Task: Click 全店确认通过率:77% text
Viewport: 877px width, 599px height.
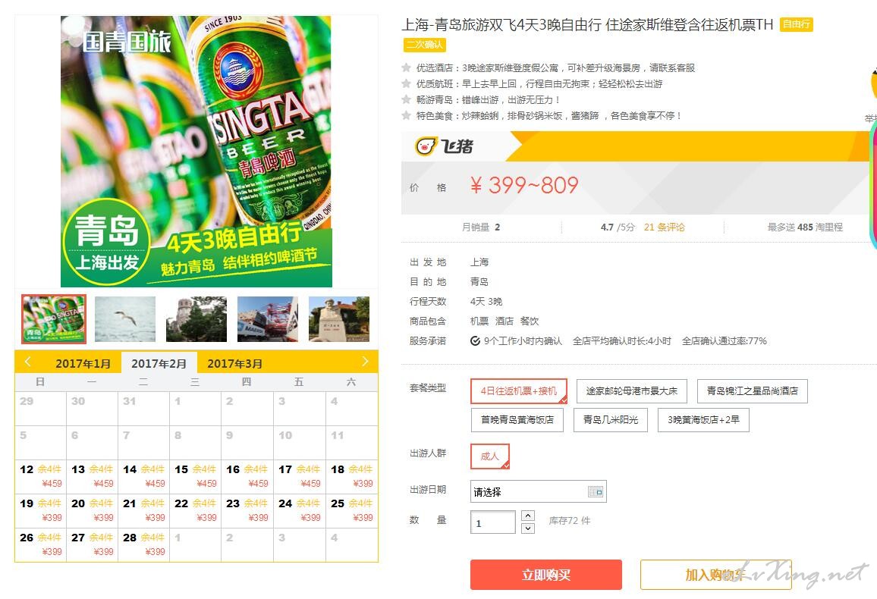Action: (x=725, y=341)
